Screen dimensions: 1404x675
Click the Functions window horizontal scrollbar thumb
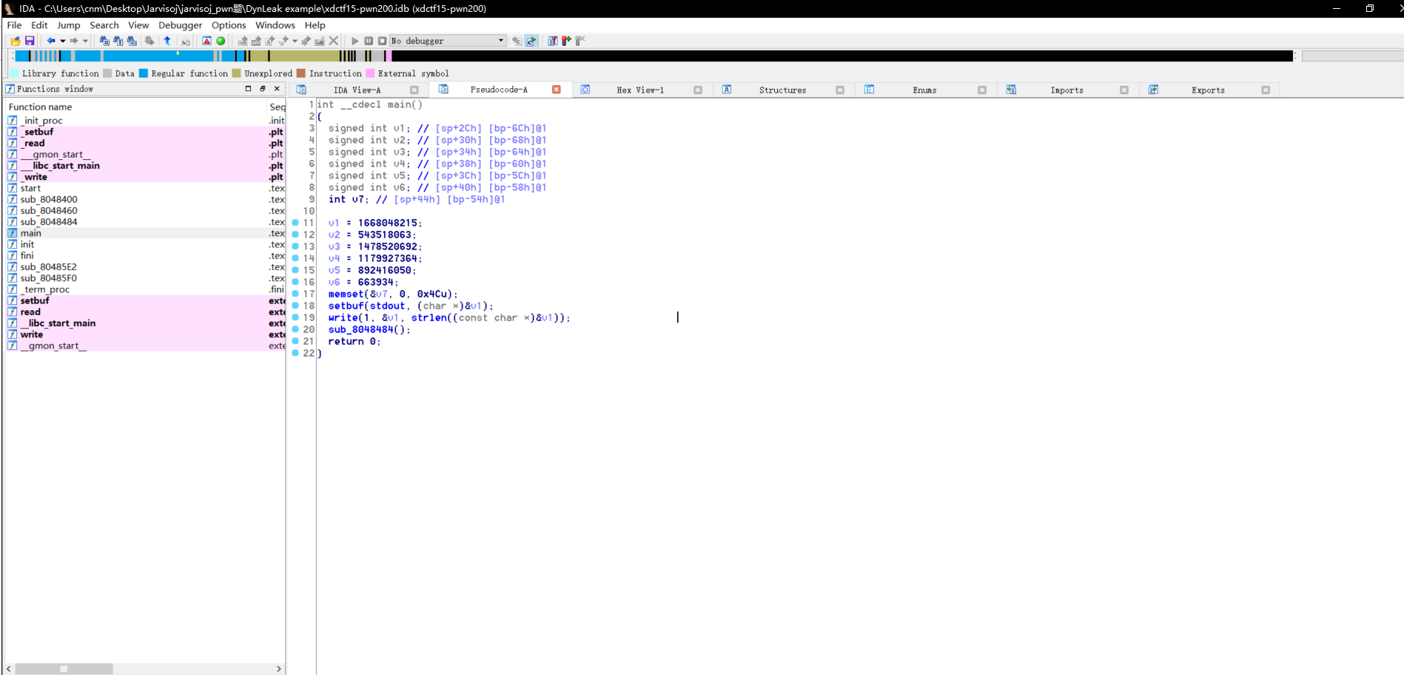point(64,669)
